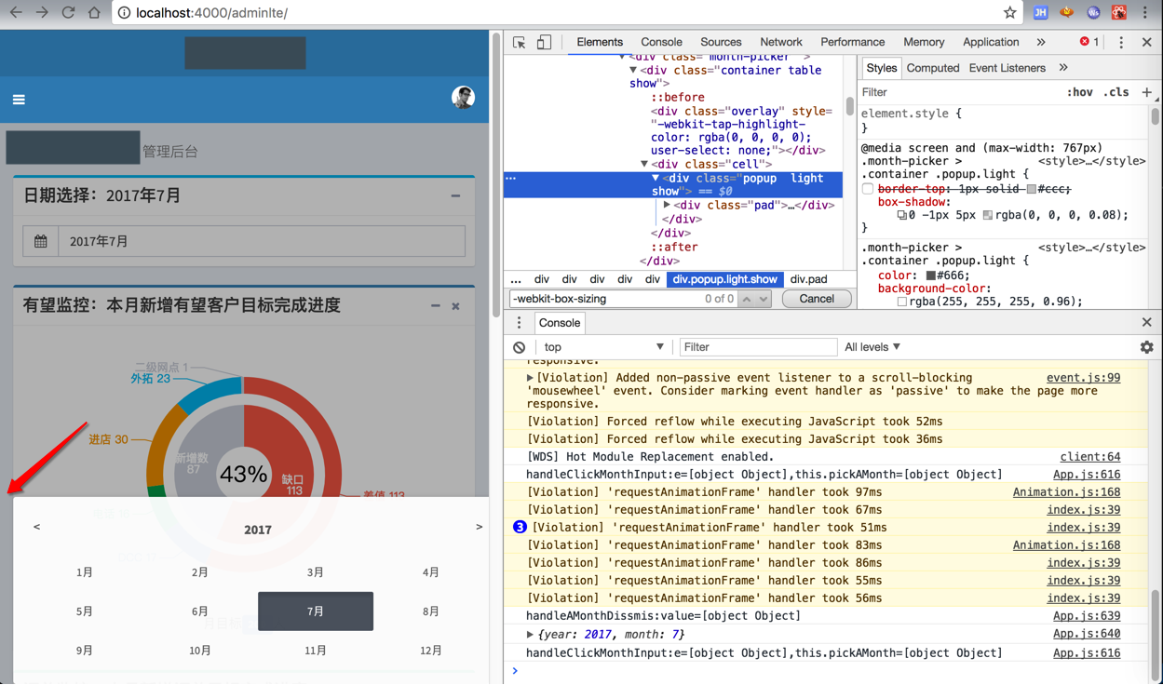Viewport: 1163px width, 685px height.
Task: Click the hamburger sidebar menu icon
Action: [x=19, y=100]
